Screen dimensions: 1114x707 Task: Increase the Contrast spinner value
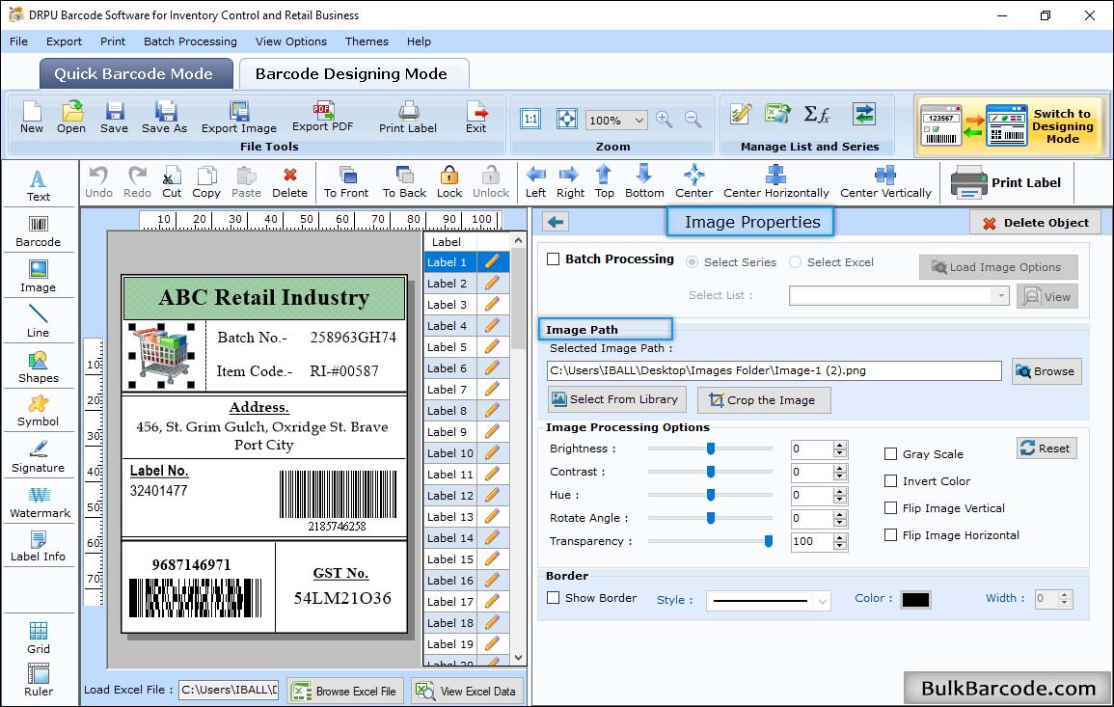pos(840,468)
